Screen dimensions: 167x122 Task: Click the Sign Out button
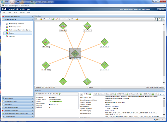click(162, 9)
